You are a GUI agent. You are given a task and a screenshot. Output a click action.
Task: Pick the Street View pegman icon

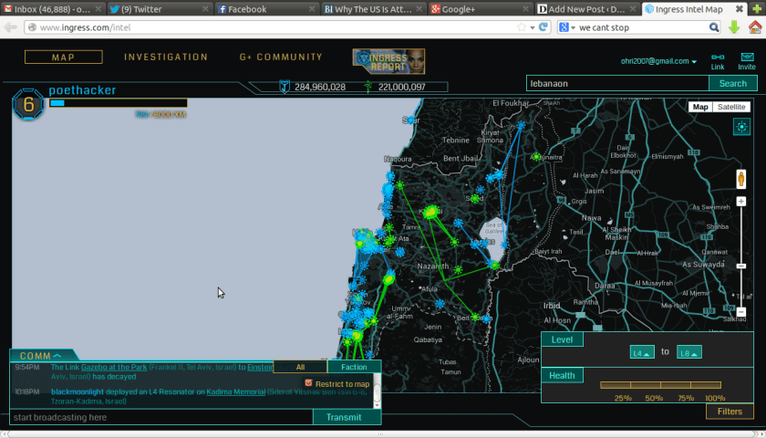[741, 180]
